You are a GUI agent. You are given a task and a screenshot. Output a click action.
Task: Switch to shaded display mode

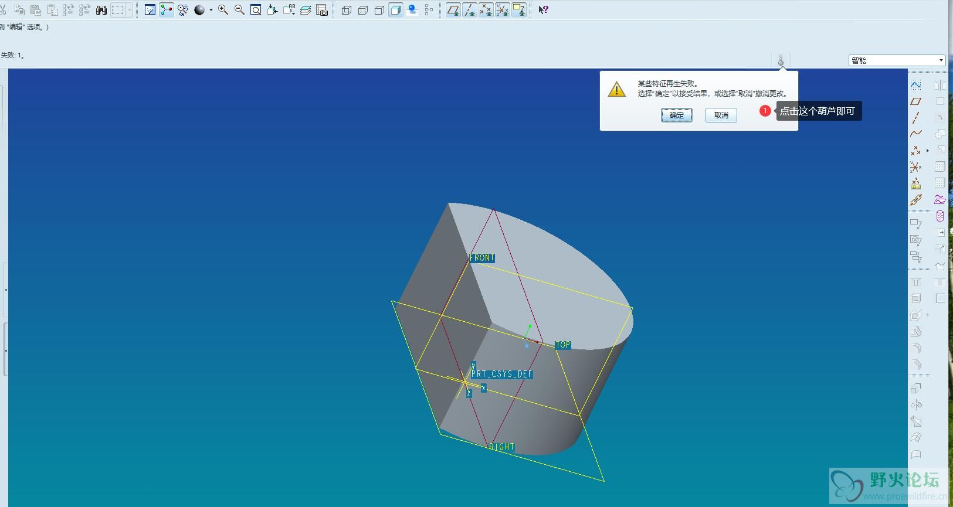(x=396, y=10)
